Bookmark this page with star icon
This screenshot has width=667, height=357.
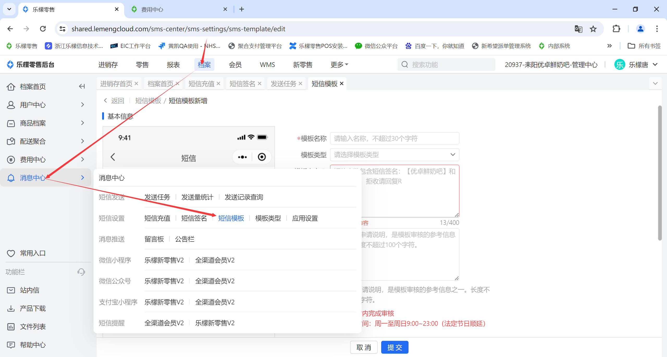point(593,29)
